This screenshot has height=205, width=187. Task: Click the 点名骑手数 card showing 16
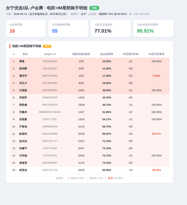26,28
